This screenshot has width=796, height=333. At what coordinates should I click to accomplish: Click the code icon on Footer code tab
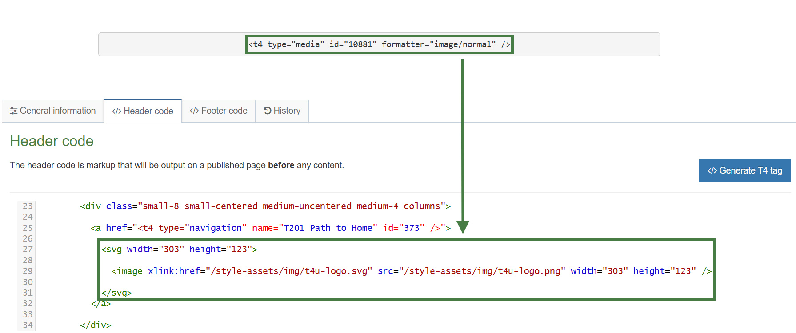(x=194, y=111)
